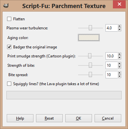The width and height of the screenshot is (128, 129).
Task: Confirm with the OK button
Action: tap(78, 118)
